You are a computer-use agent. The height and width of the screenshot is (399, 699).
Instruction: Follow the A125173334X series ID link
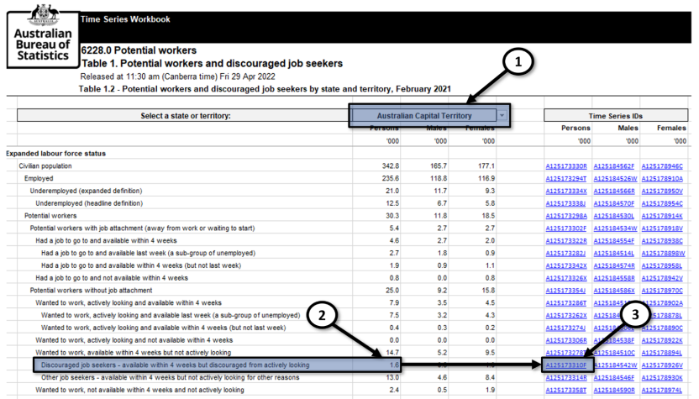pos(566,192)
